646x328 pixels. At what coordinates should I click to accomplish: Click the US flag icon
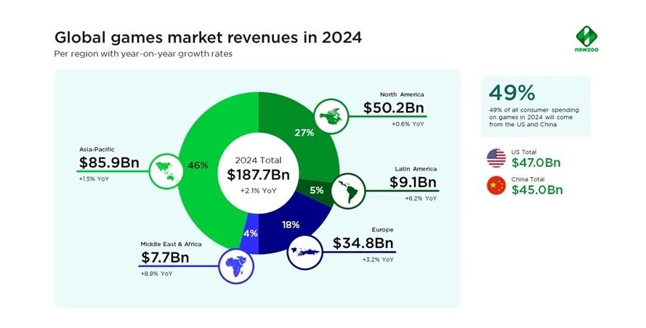[496, 158]
